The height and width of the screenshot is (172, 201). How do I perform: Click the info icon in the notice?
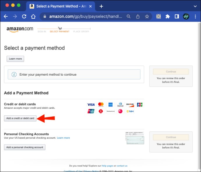click(14, 74)
